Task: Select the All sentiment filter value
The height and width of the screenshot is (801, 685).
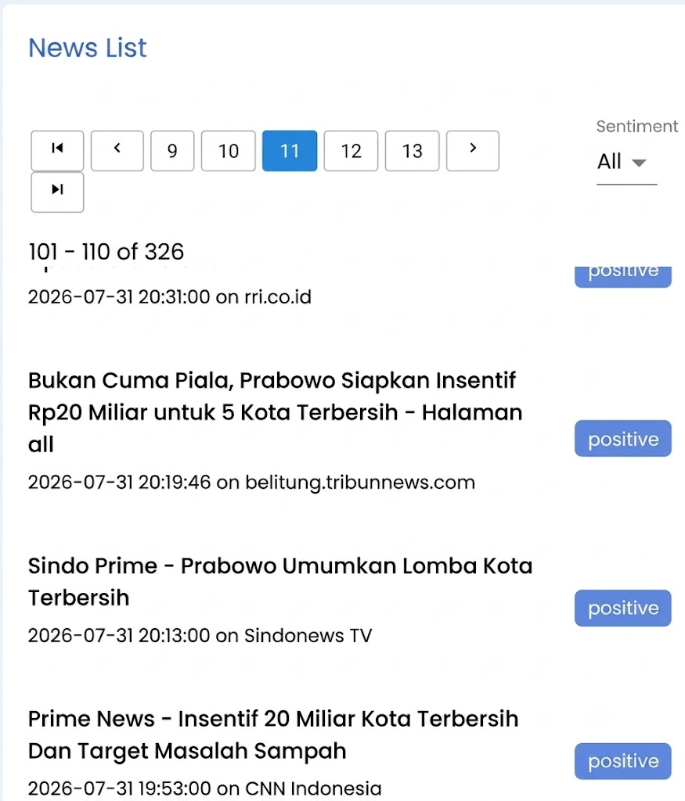Action: 627,162
